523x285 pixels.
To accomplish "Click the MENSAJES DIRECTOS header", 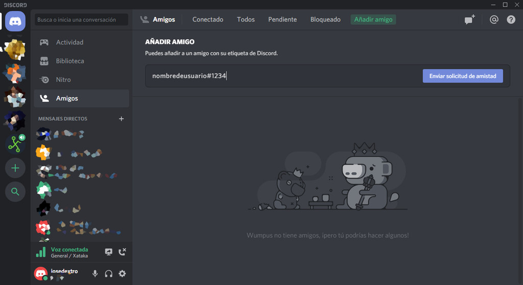I will (x=63, y=119).
